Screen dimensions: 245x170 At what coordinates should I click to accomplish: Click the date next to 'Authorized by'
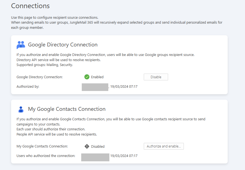point(124,86)
